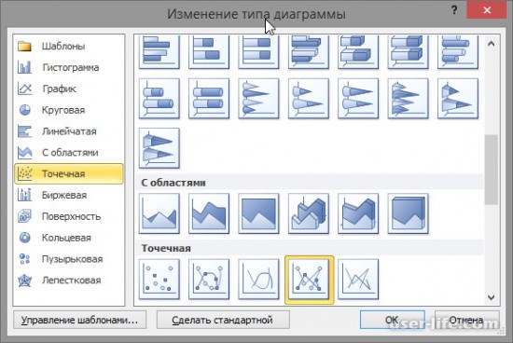
Task: Jump to the Кольцевая chart category
Action: [69, 238]
